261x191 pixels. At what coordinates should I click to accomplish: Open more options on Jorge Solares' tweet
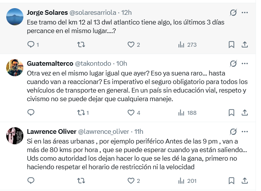pos(245,12)
